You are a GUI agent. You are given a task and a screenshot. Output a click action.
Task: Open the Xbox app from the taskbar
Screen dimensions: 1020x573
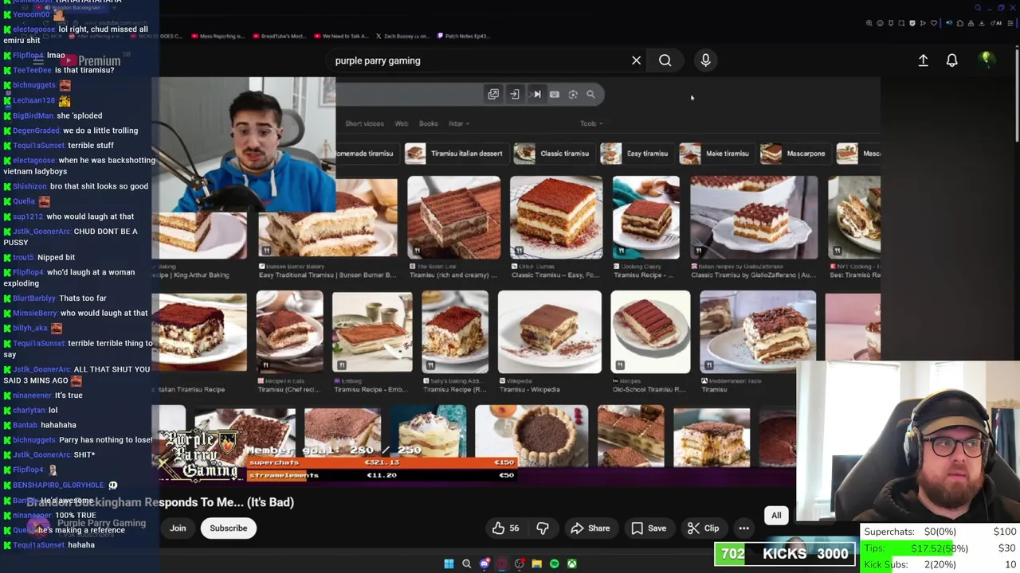[x=571, y=563]
